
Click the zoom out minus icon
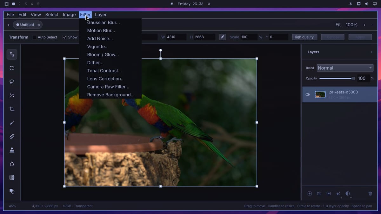(372, 25)
